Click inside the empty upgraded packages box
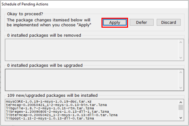189x126 pixels. point(92,80)
